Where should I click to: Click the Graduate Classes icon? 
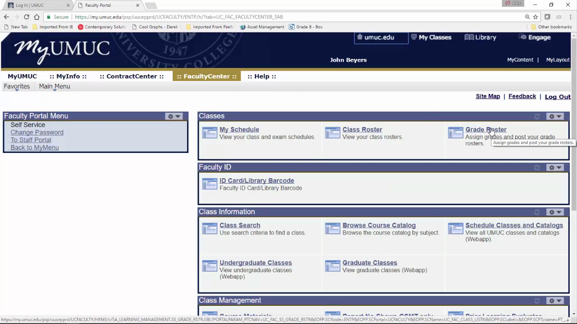(x=333, y=266)
